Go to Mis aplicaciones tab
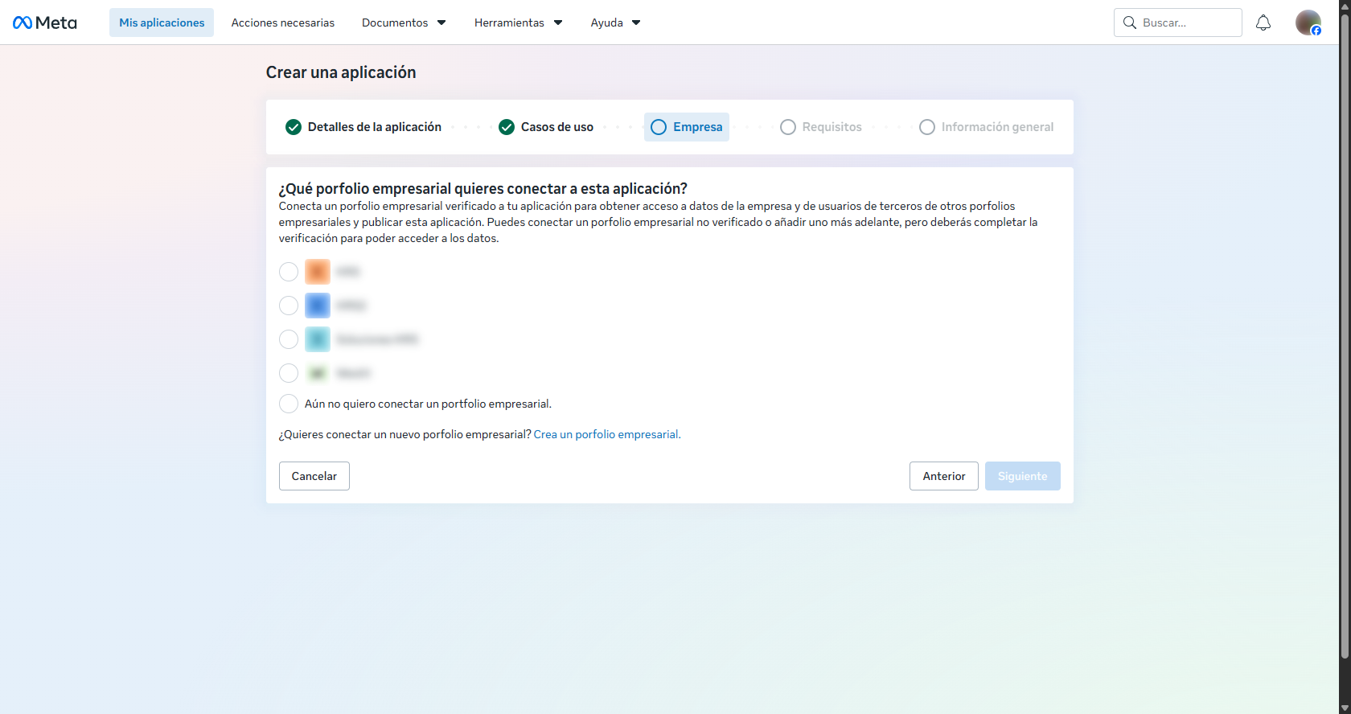1351x714 pixels. coord(162,23)
